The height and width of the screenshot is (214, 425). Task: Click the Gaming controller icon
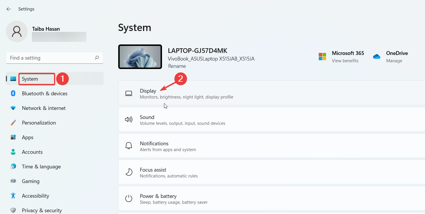pos(13,181)
